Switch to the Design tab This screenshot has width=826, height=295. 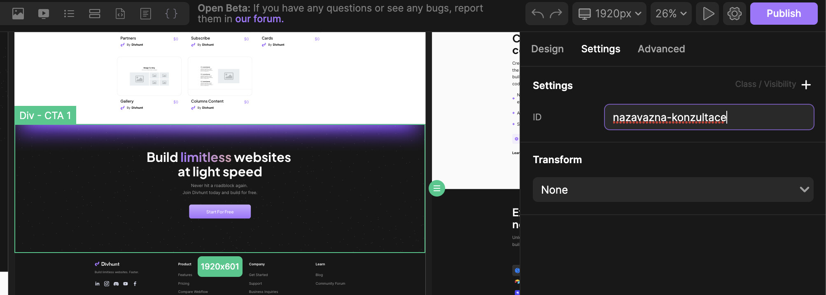tap(547, 49)
